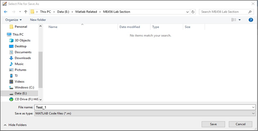Open Music in the sidebar
Viewport: 258px width, 131px height.
[16, 64]
